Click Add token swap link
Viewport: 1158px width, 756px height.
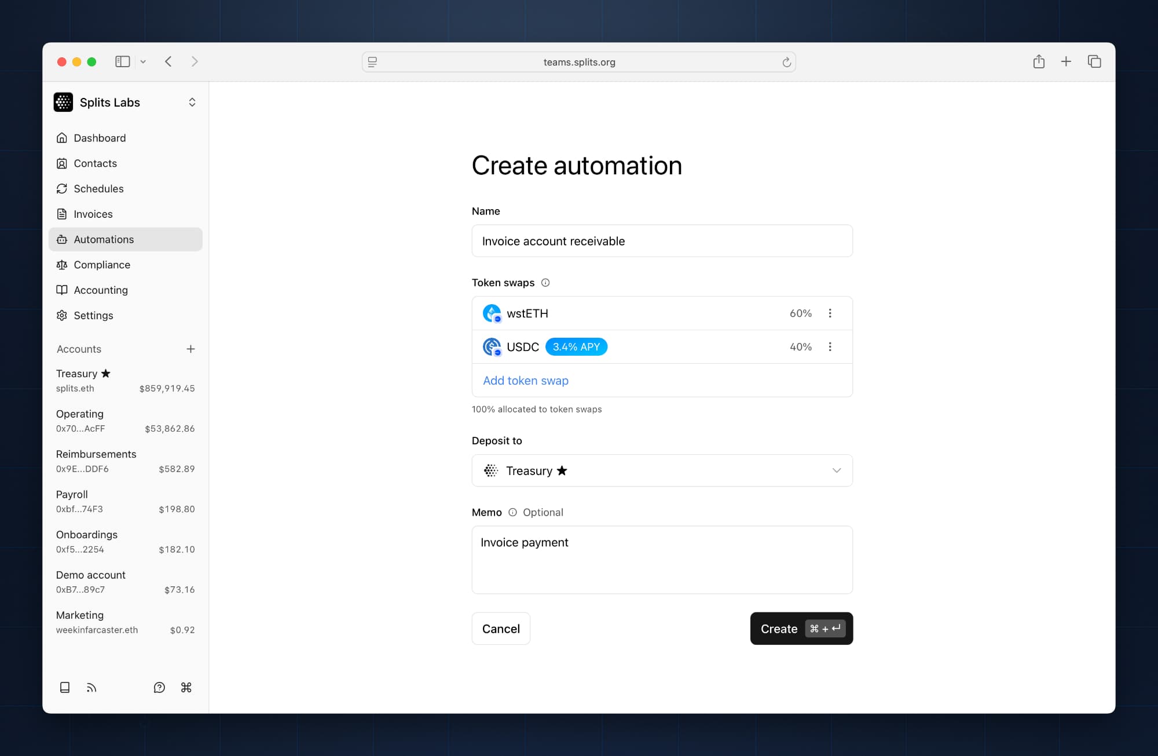tap(525, 381)
